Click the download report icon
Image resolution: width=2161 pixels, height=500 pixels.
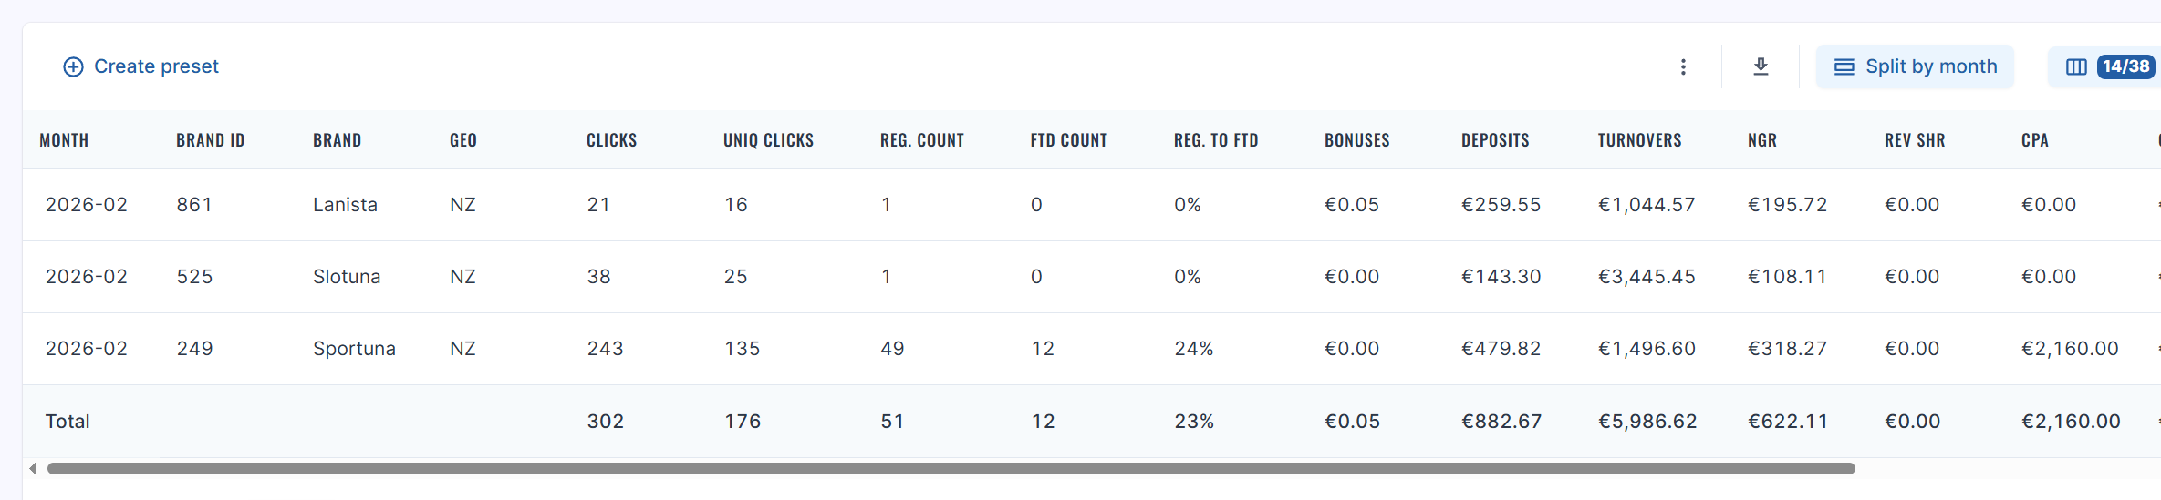(x=1761, y=66)
